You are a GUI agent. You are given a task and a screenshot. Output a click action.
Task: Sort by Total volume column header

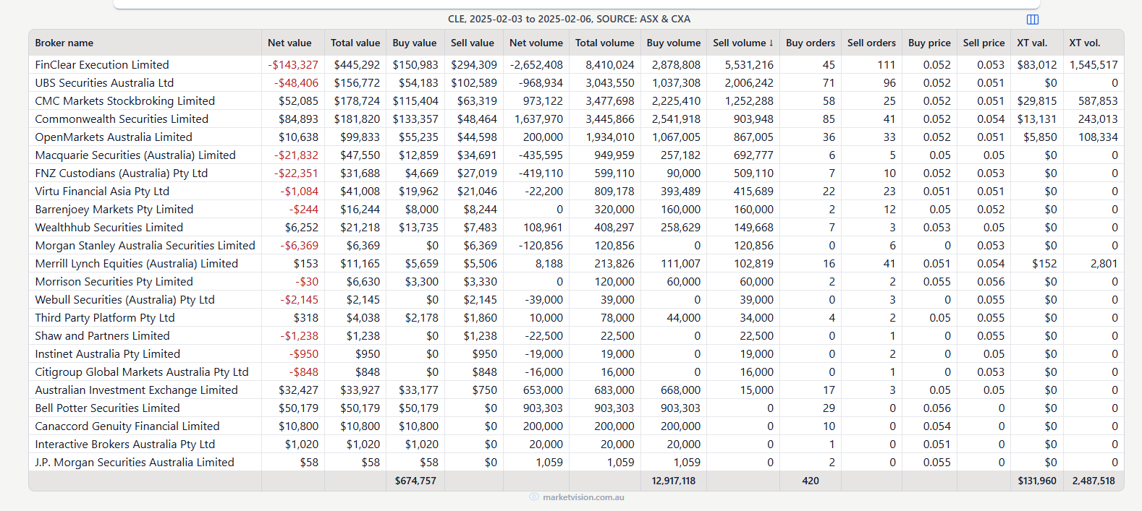pyautogui.click(x=605, y=43)
